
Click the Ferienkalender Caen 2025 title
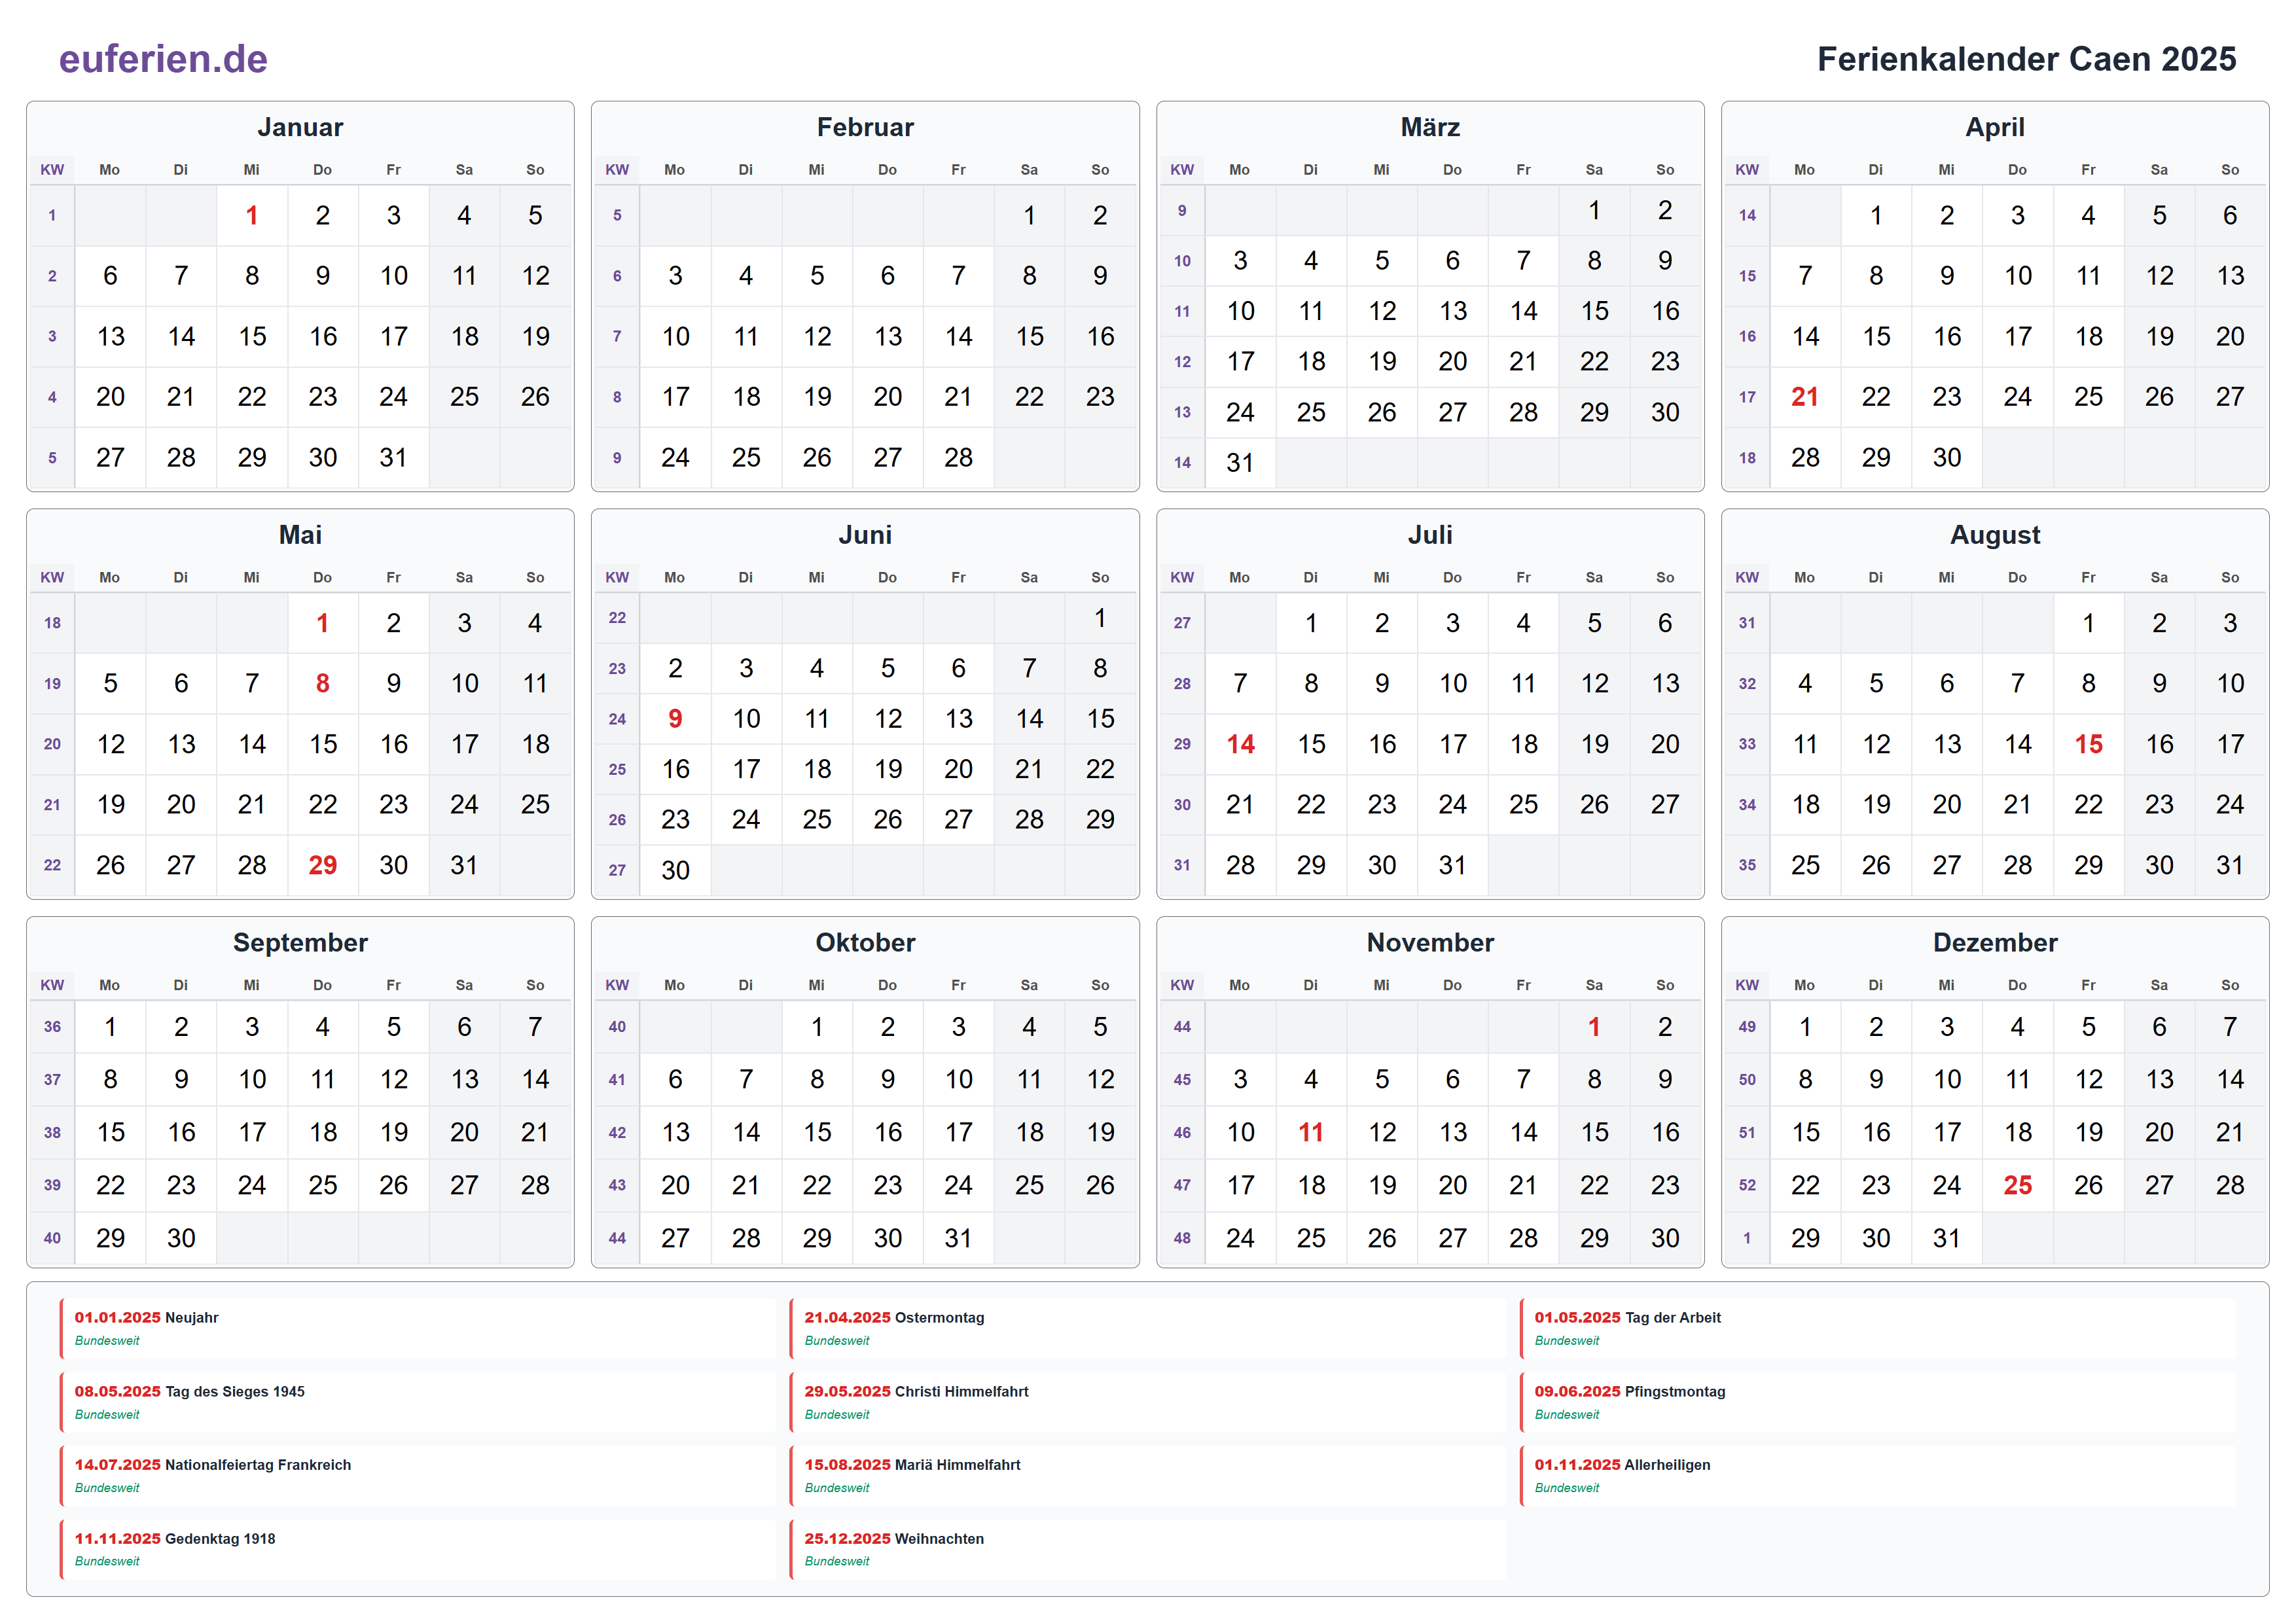2026,59
